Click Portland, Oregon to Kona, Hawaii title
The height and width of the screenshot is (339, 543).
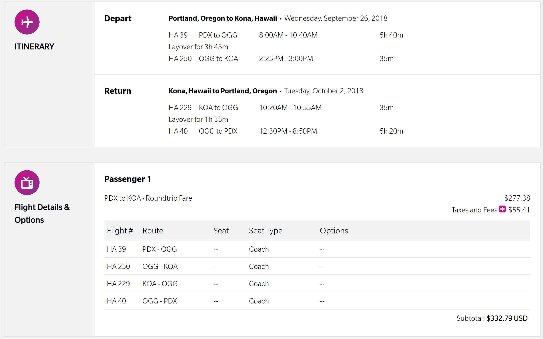223,19
